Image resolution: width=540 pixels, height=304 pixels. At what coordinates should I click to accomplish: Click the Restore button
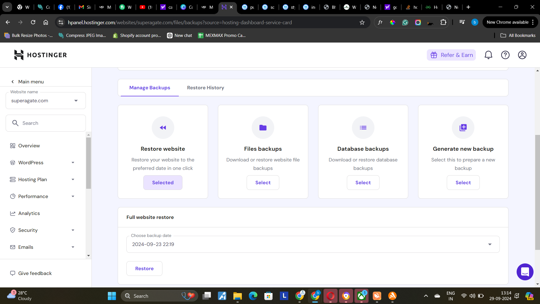(144, 268)
